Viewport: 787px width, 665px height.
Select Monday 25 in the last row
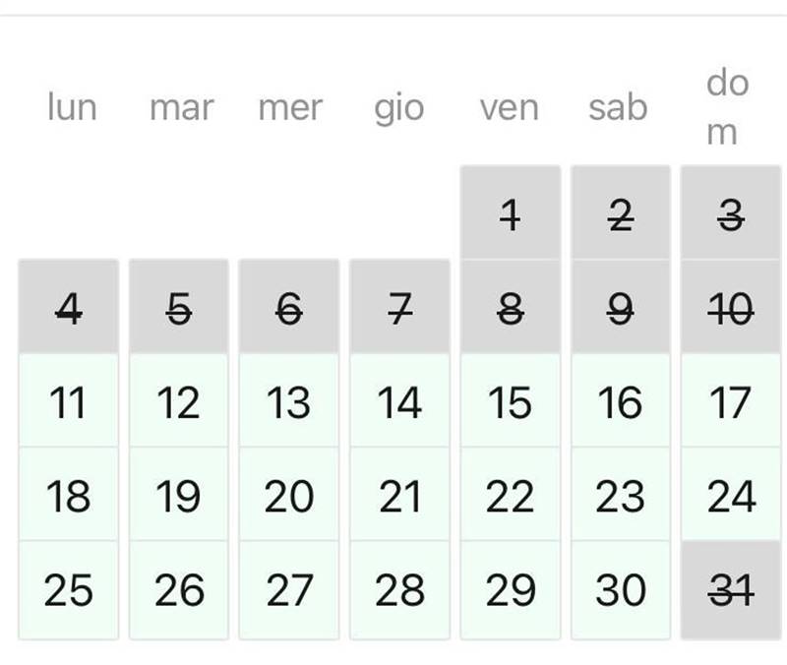(68, 589)
